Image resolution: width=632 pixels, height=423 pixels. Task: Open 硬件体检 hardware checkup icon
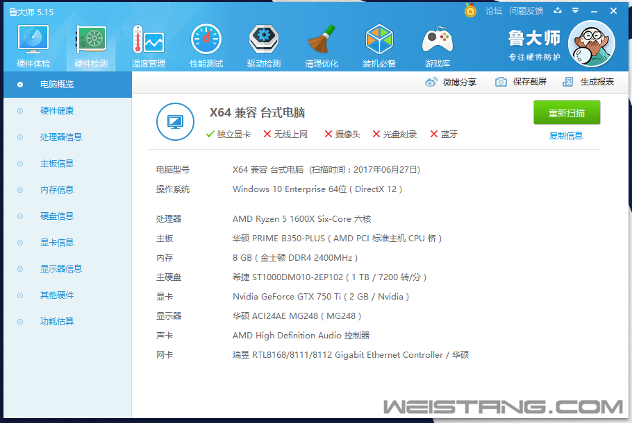click(x=33, y=40)
